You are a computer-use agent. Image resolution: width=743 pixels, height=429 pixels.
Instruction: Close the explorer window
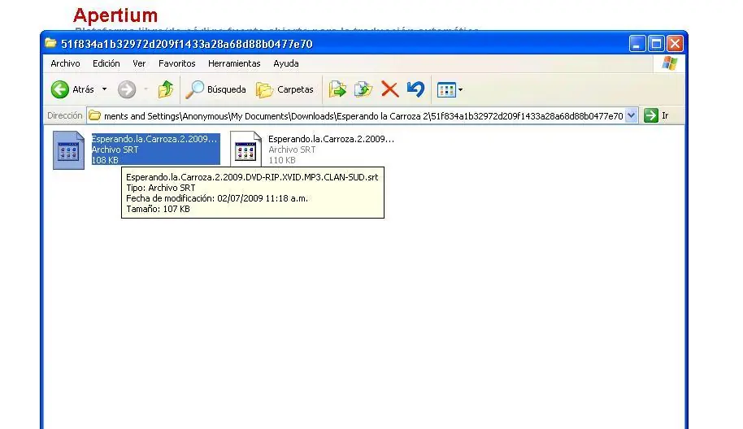(x=675, y=44)
